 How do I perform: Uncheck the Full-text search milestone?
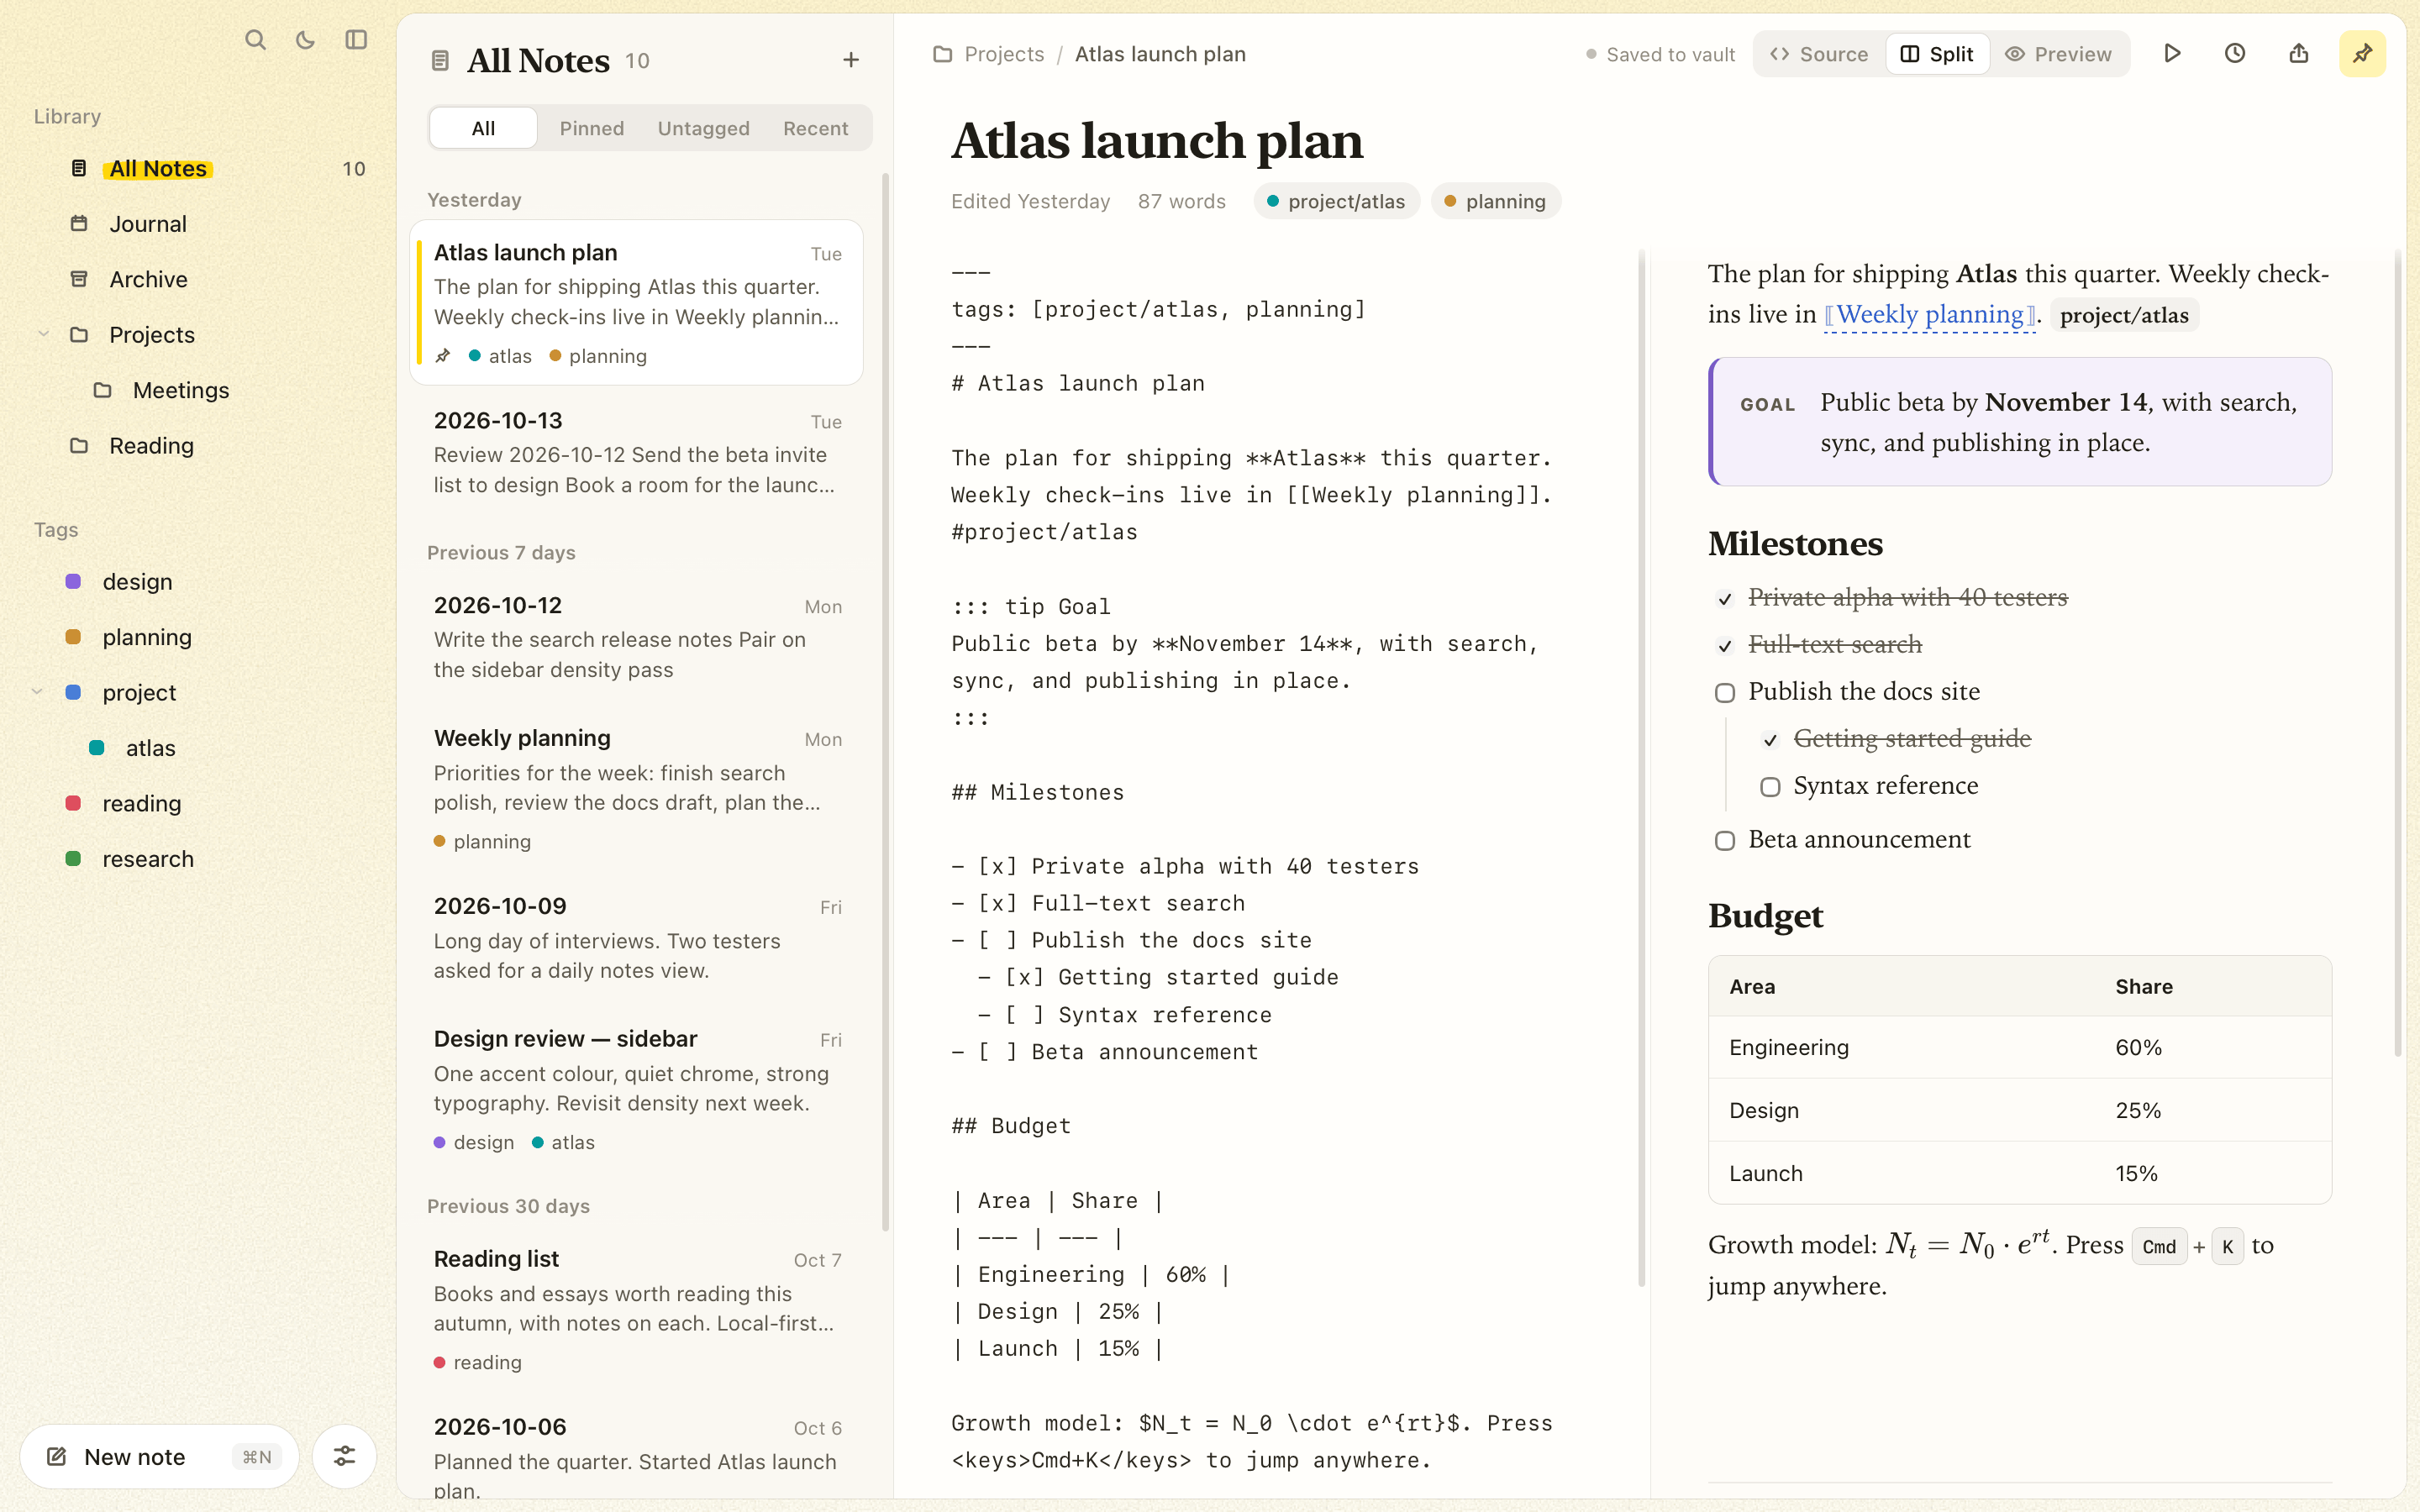[x=1725, y=646]
